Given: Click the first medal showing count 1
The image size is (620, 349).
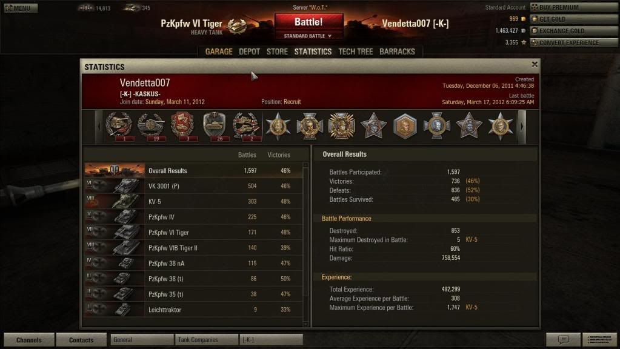Looking at the screenshot, I should tap(119, 125).
